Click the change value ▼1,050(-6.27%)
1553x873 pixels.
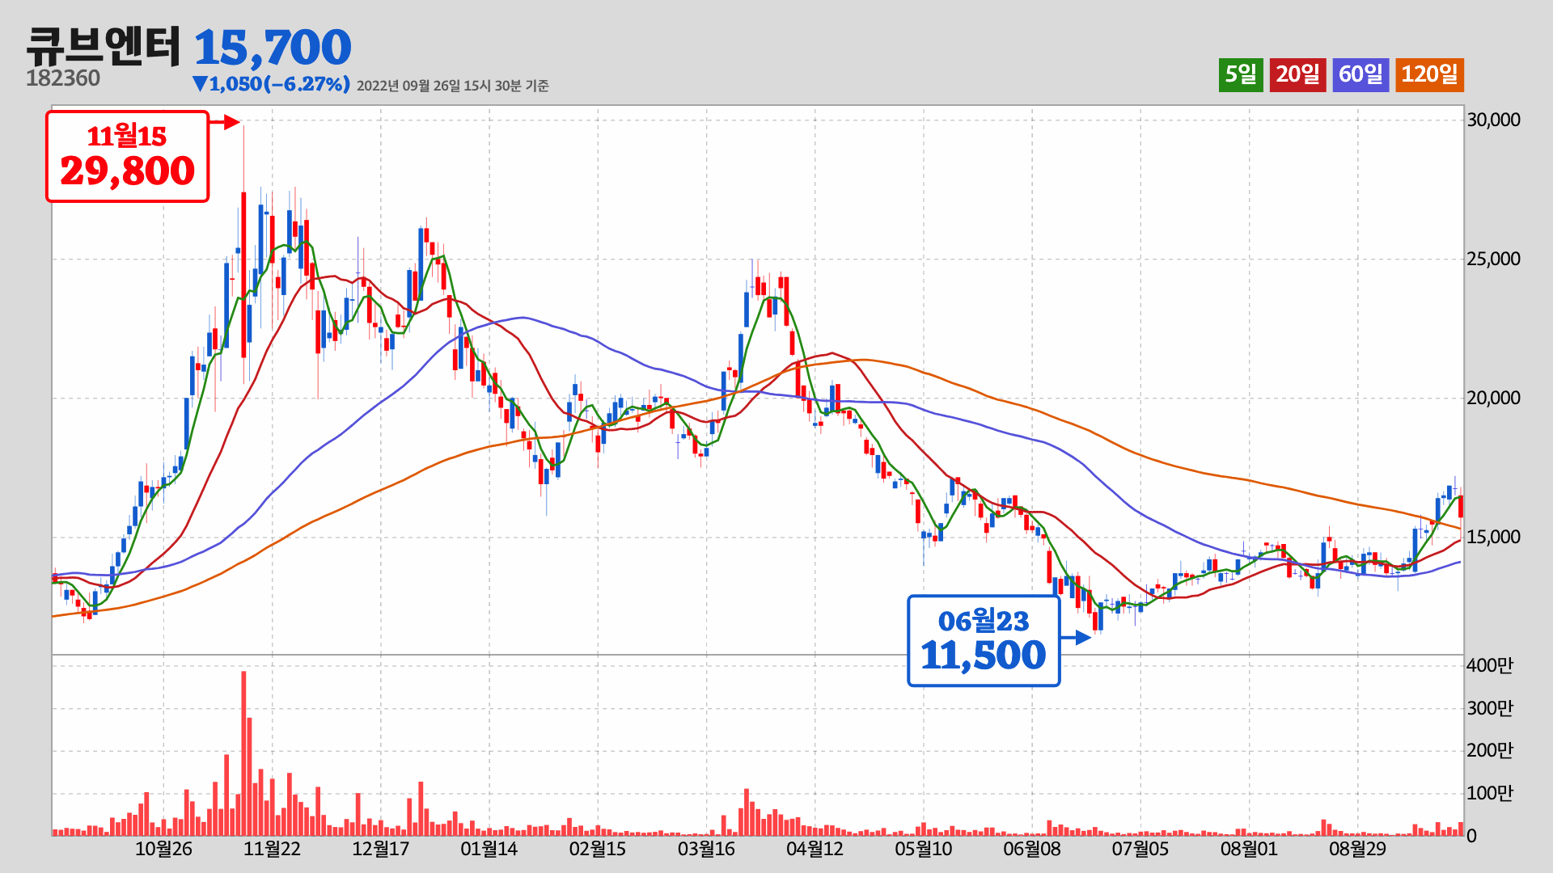tap(271, 84)
